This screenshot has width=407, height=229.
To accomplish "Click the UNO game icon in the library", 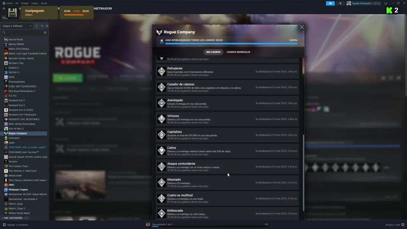I will [6, 185].
